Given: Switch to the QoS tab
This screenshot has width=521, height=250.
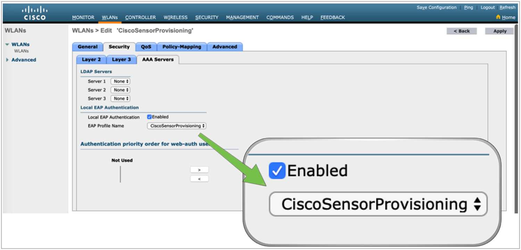Looking at the screenshot, I should pyautogui.click(x=146, y=47).
